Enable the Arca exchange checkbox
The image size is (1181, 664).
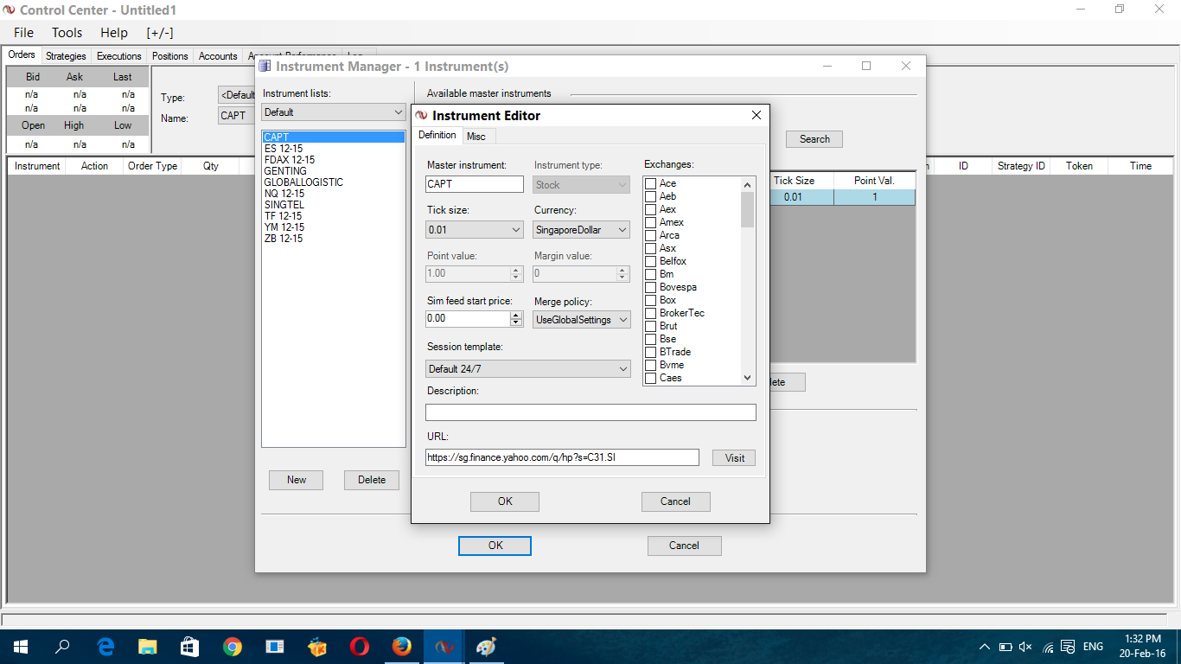point(650,235)
